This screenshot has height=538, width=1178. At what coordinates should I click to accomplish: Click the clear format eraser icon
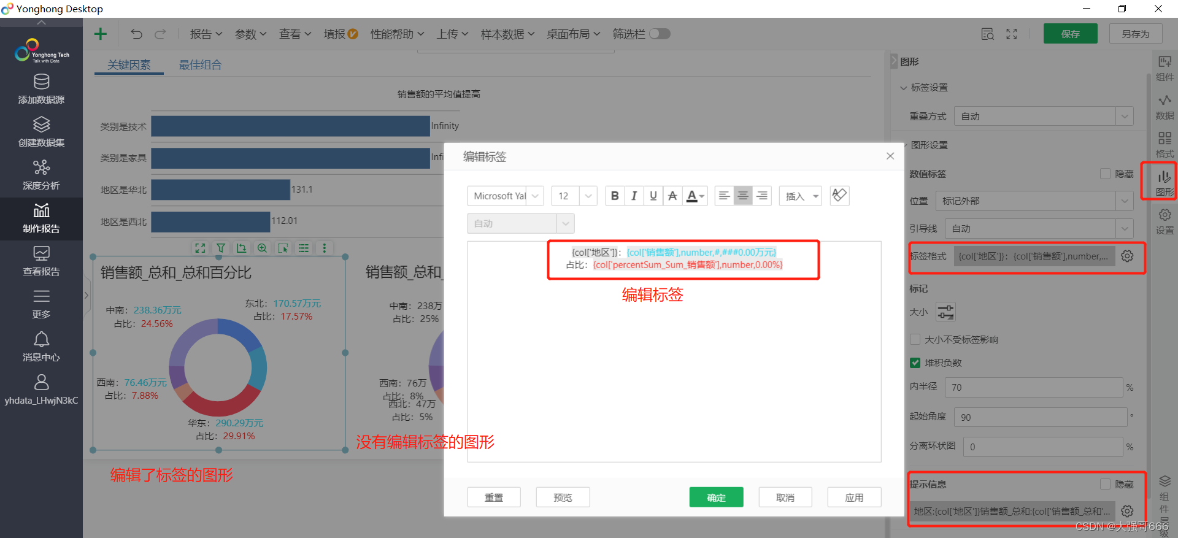pyautogui.click(x=839, y=196)
